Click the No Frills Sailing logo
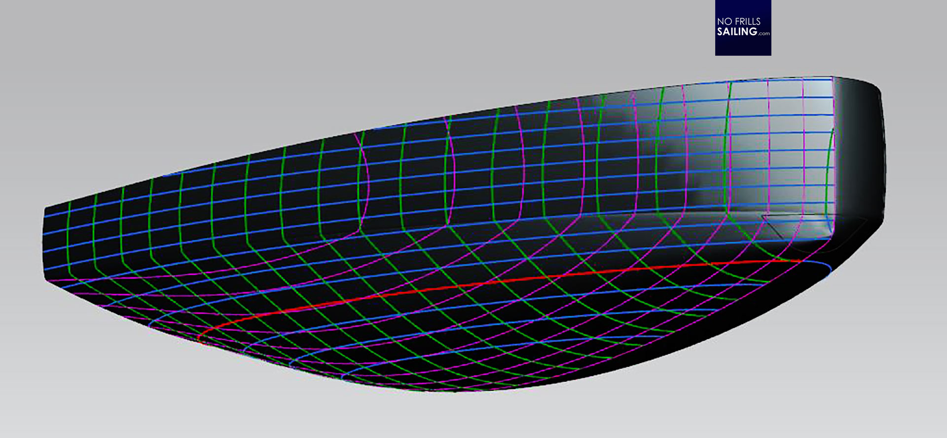The width and height of the screenshot is (947, 438). pos(743,28)
